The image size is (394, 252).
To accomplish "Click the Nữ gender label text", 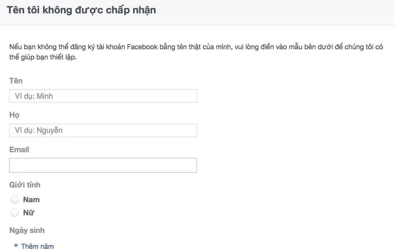I will (x=29, y=213).
